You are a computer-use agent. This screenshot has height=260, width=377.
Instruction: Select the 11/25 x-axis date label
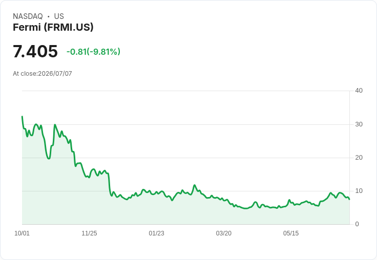click(x=89, y=233)
